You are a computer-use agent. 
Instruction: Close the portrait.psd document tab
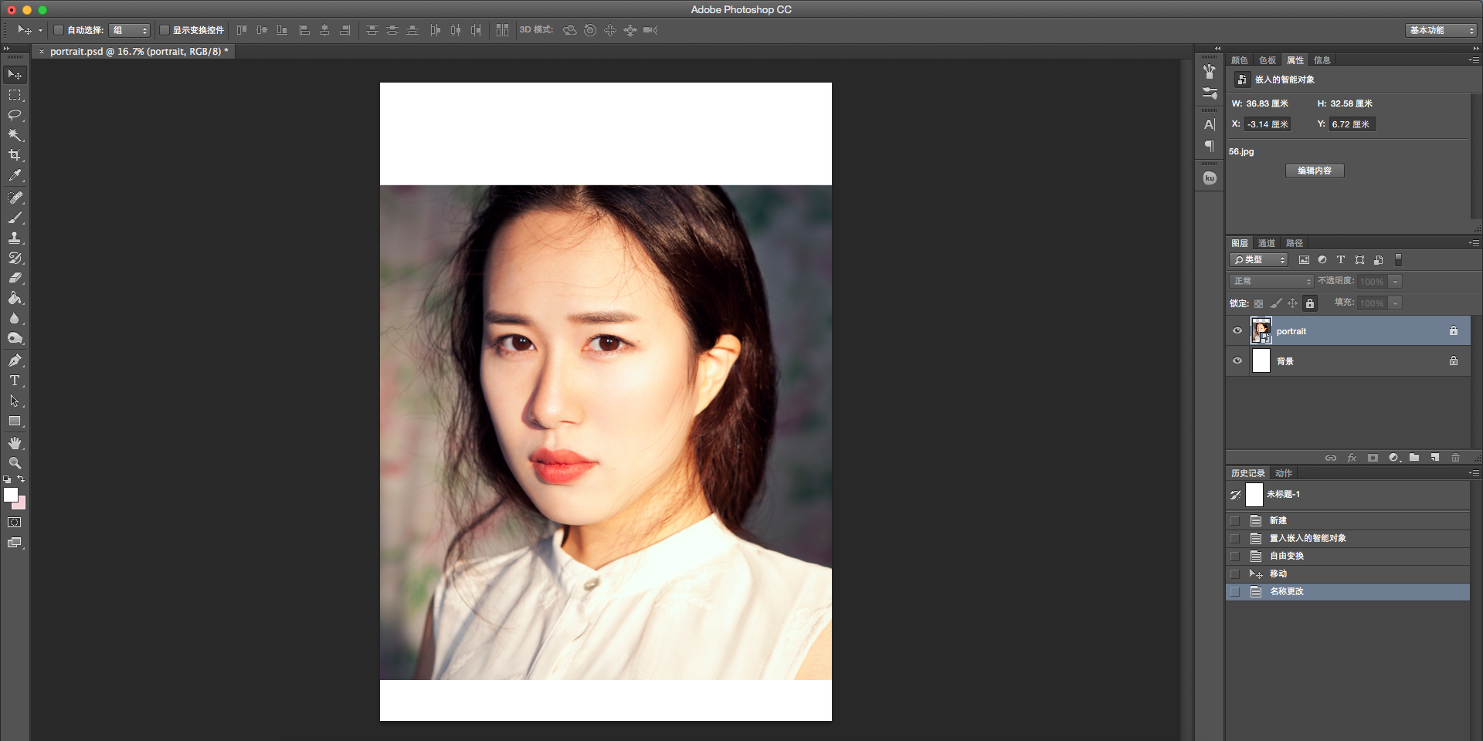point(42,52)
